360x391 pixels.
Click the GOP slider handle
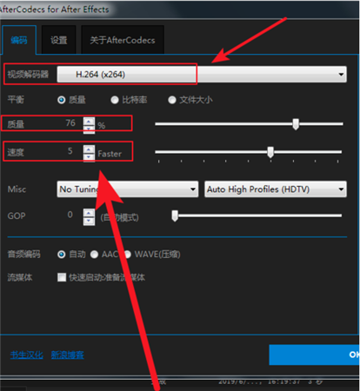(x=175, y=215)
